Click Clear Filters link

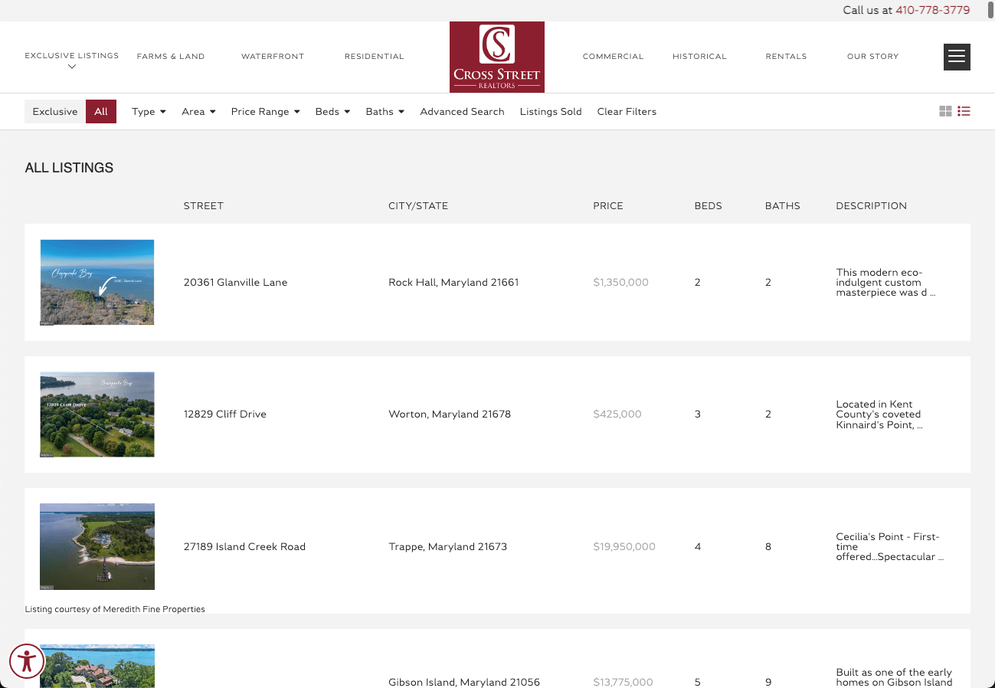(627, 112)
